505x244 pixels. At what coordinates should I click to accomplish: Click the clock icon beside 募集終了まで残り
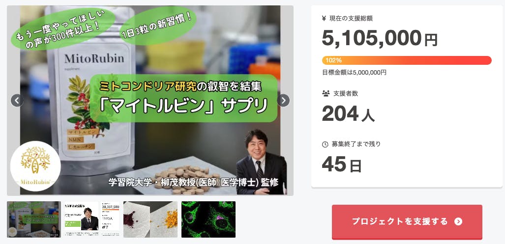(325, 144)
